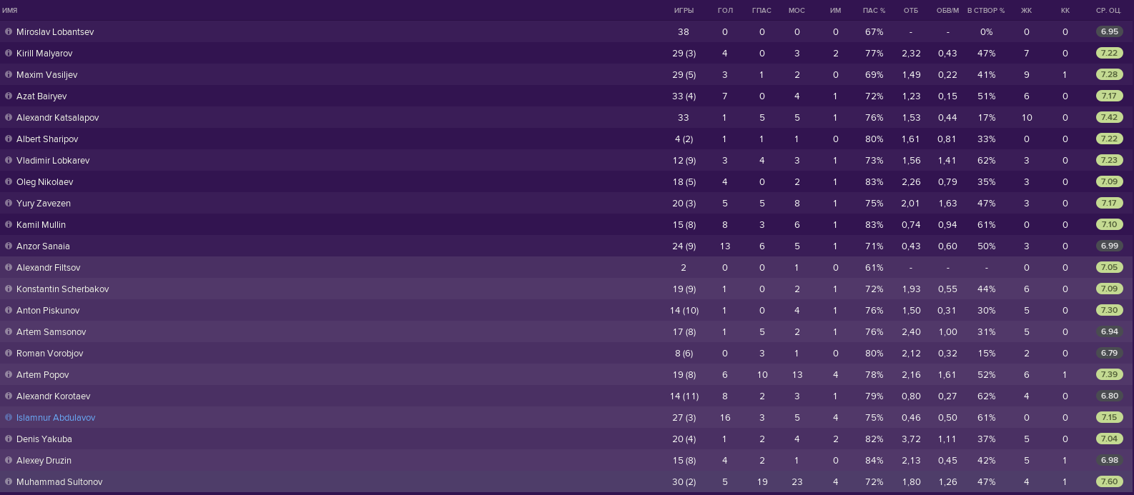Open Islamnur Abdulavov player profile link
The image size is (1134, 495).
click(56, 417)
